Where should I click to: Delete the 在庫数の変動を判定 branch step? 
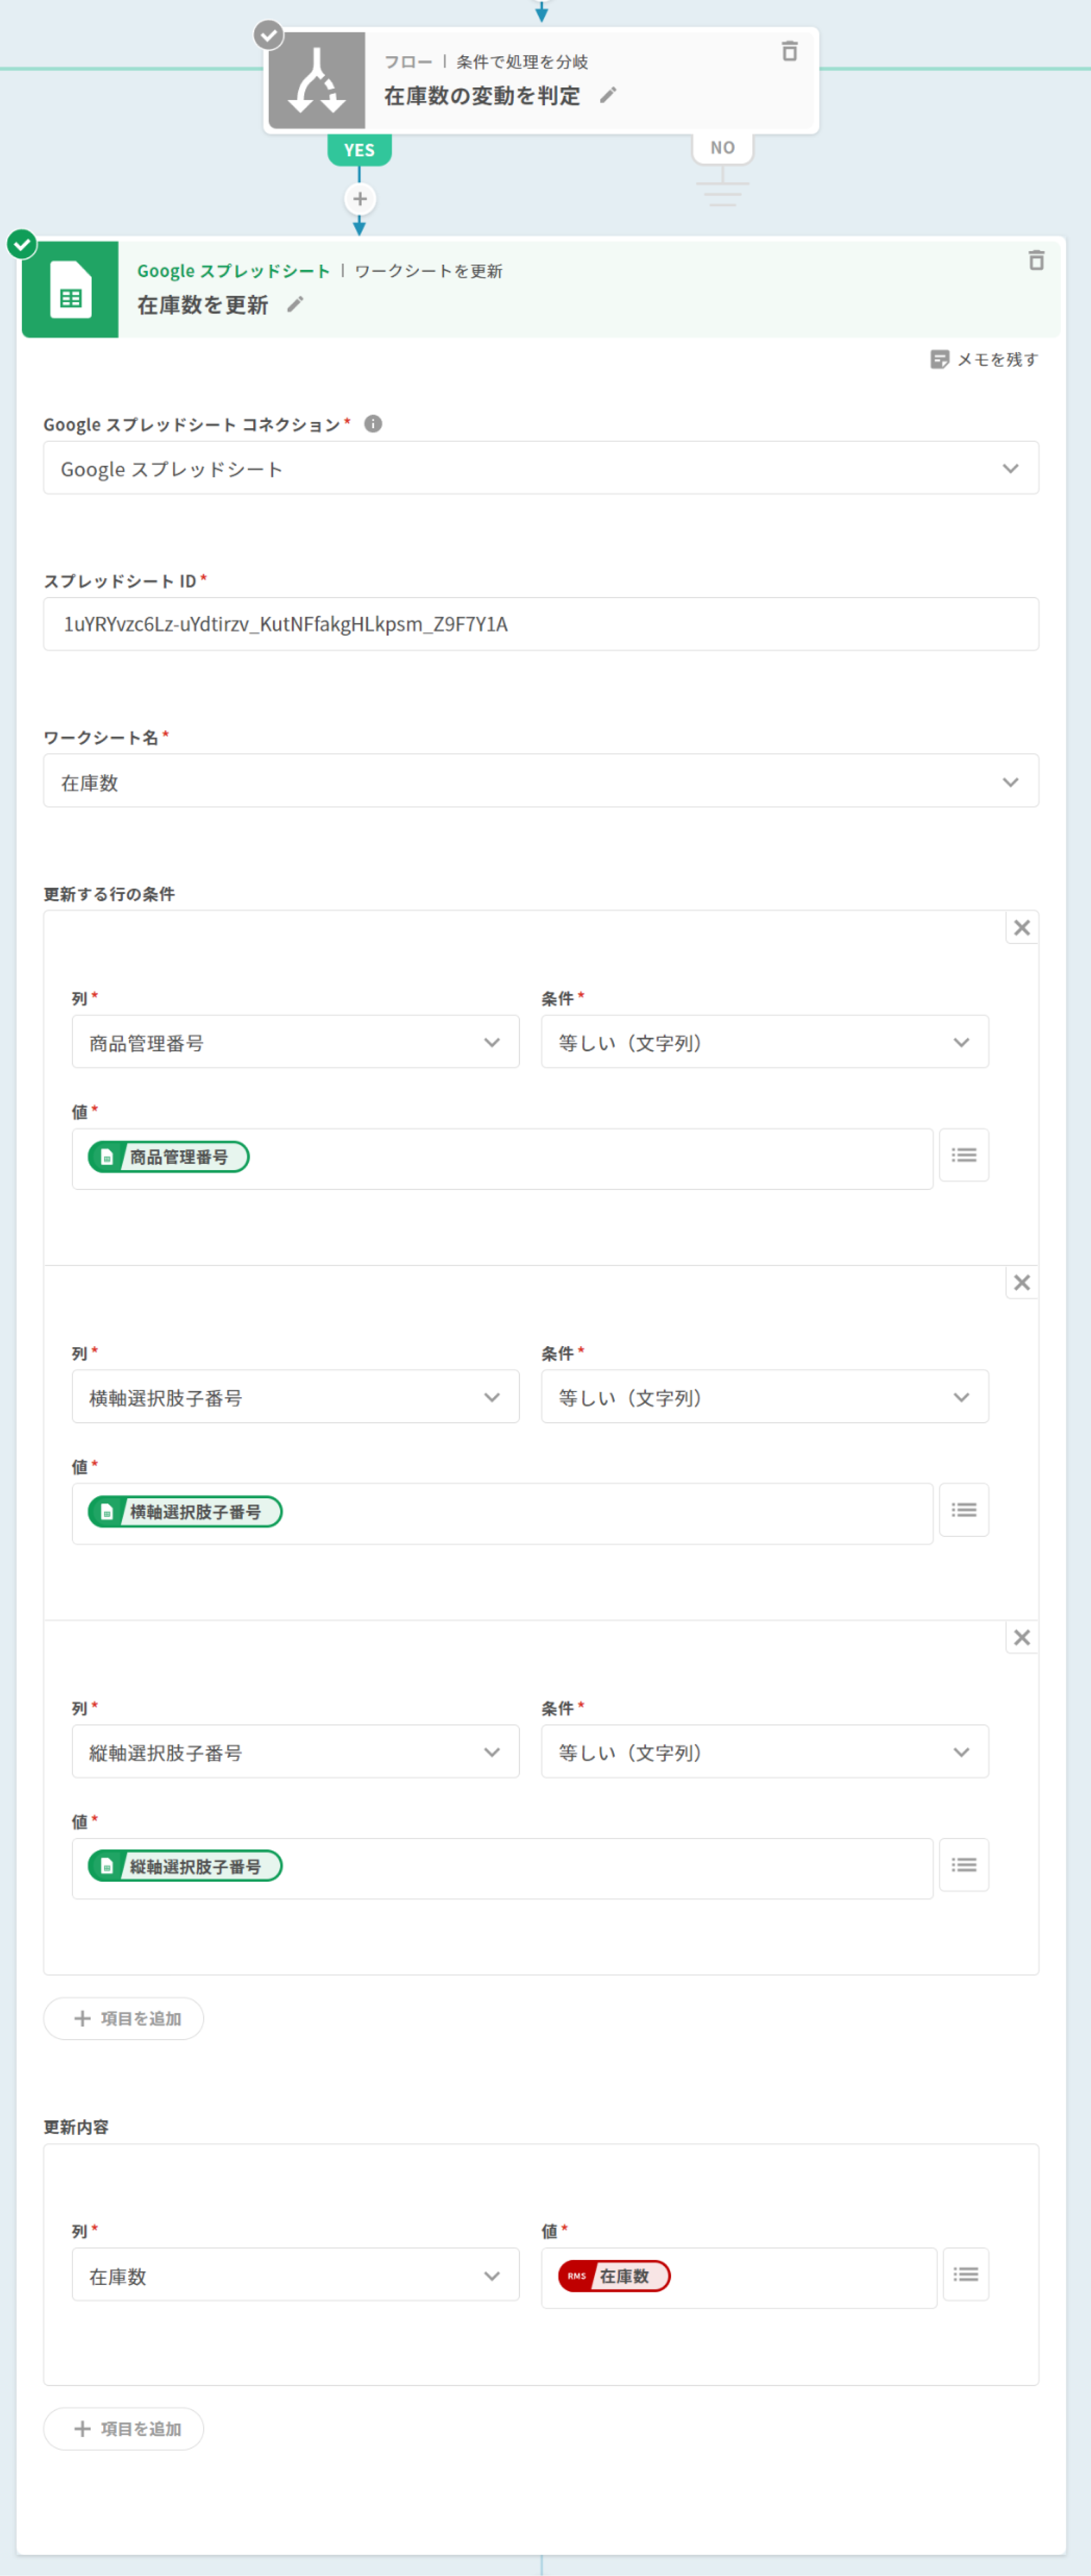click(789, 51)
